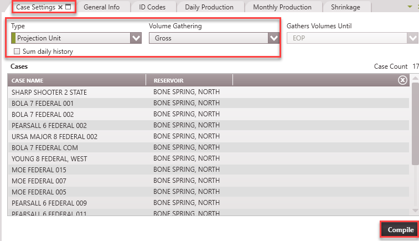Clear the cases list with circled X icon
This screenshot has height=241, width=419.
click(402, 80)
